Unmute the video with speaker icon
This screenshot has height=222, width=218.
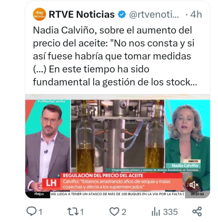(194, 185)
